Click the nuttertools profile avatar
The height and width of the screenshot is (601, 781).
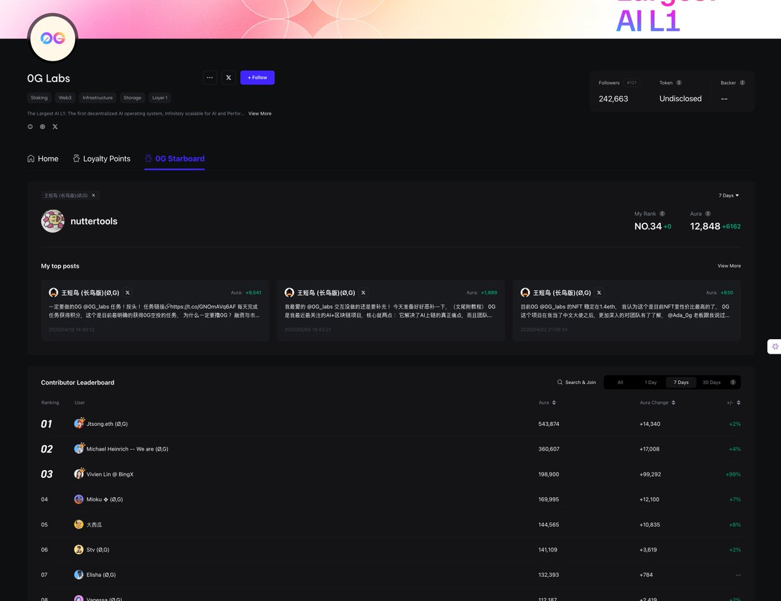click(53, 221)
